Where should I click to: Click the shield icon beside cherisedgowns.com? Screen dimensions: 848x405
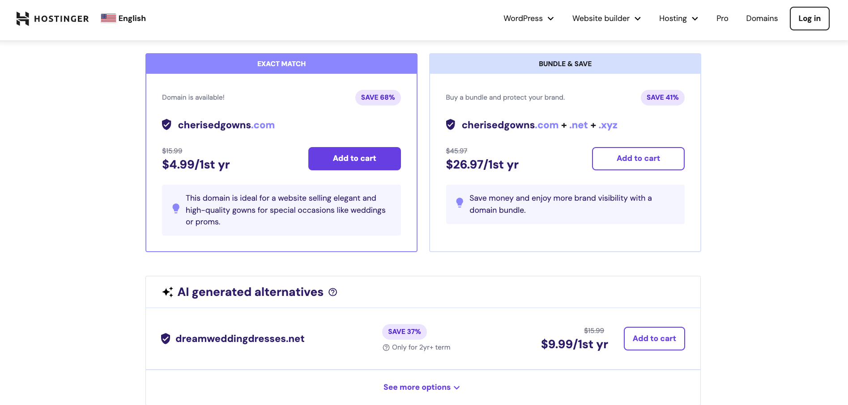pyautogui.click(x=166, y=125)
